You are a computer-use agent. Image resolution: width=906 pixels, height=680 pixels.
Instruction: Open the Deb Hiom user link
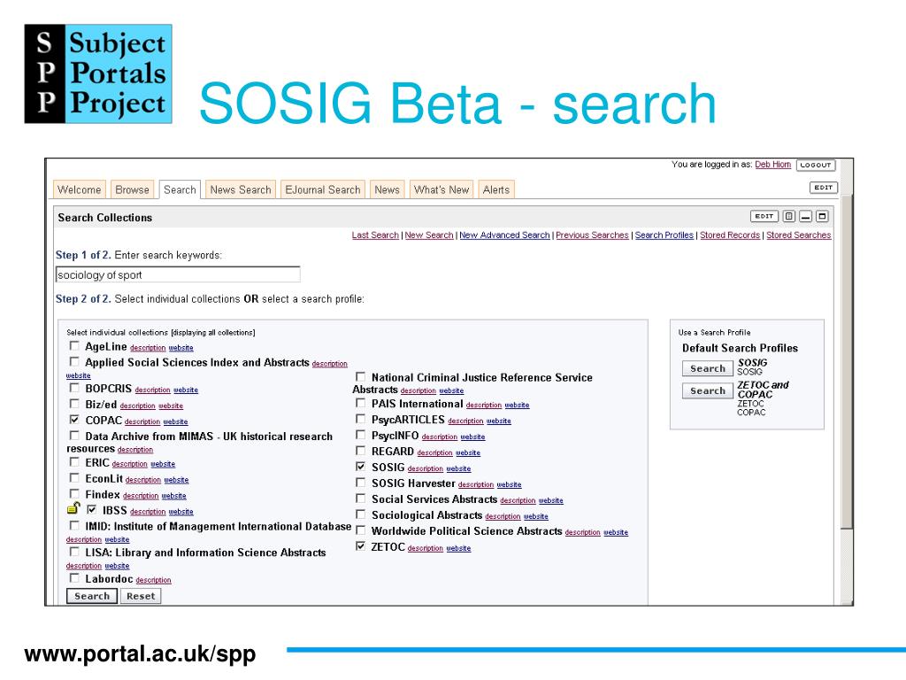(x=772, y=164)
